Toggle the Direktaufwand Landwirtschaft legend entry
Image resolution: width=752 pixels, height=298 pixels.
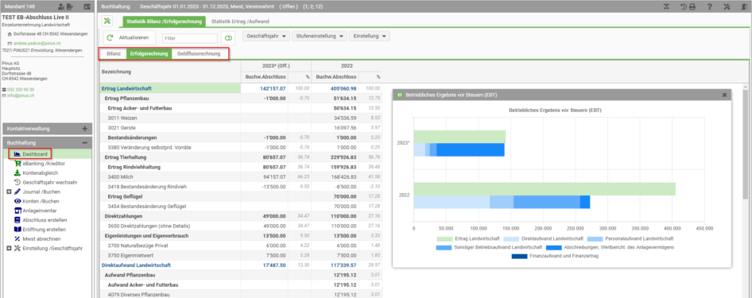(543, 238)
